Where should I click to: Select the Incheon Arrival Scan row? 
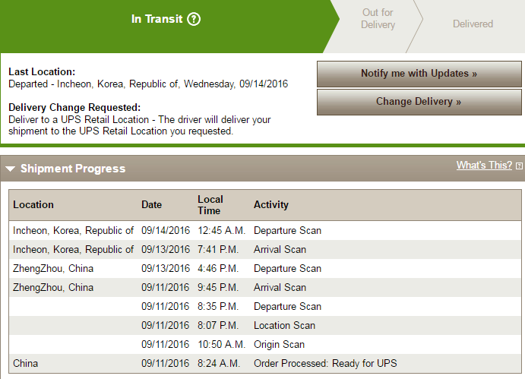pyautogui.click(x=265, y=249)
